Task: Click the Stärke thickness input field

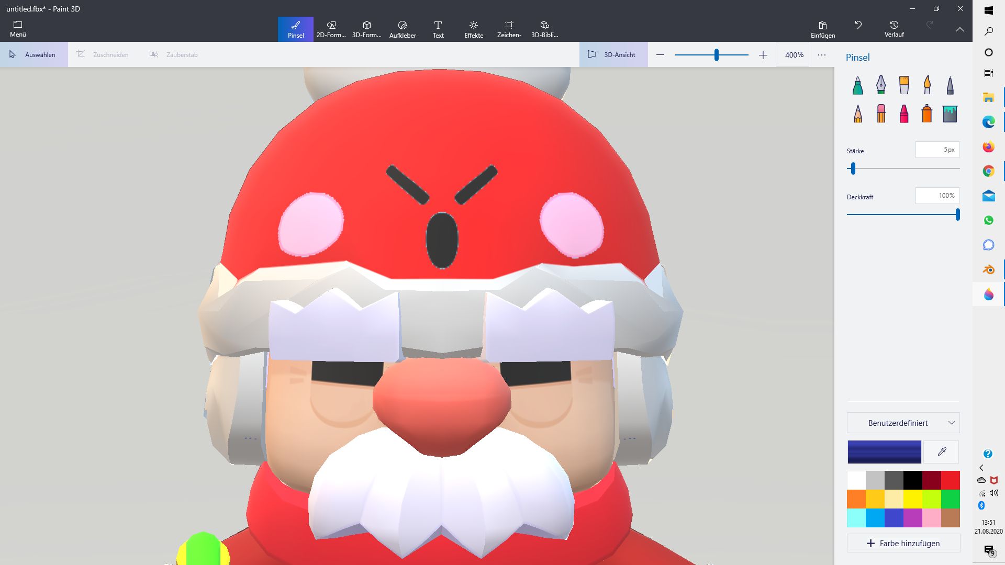Action: point(937,150)
